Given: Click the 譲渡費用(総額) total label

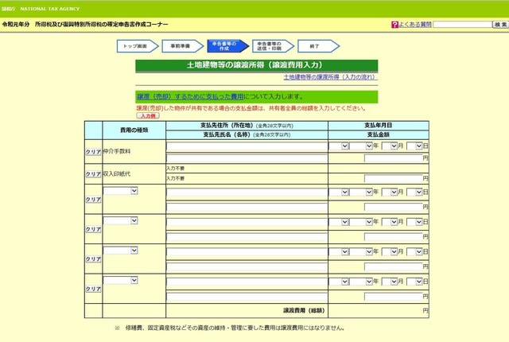Looking at the screenshot, I should coord(304,310).
